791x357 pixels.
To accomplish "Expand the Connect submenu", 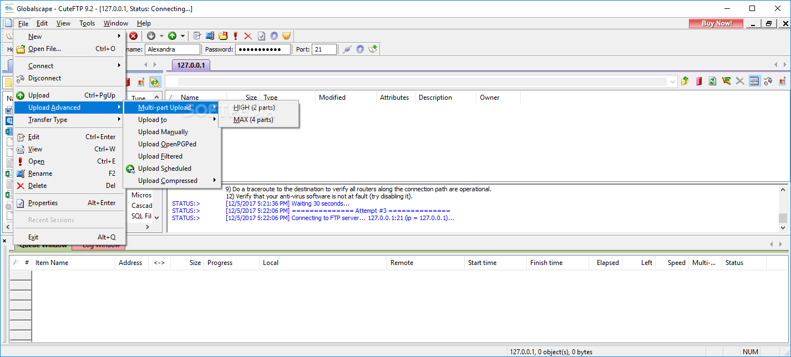I will [69, 66].
